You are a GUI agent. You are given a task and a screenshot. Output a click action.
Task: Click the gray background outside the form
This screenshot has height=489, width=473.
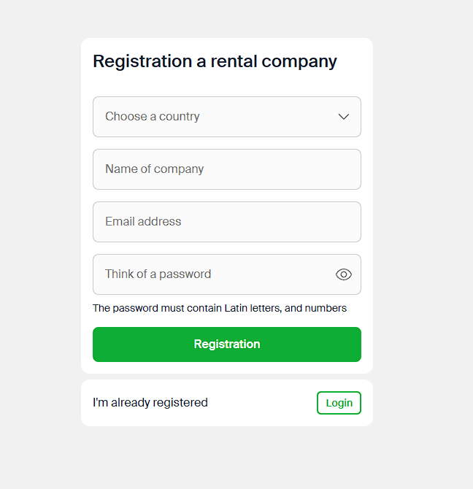click(423, 219)
